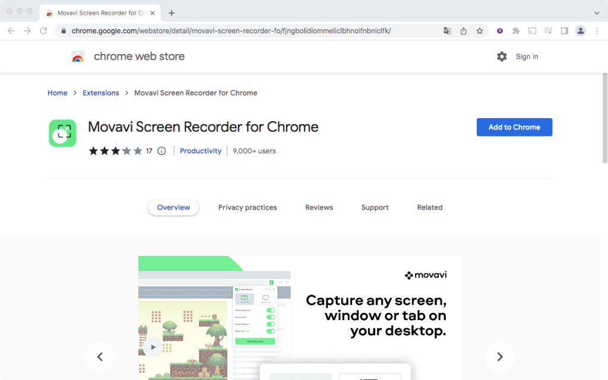Open the Productivity category link

(x=201, y=151)
